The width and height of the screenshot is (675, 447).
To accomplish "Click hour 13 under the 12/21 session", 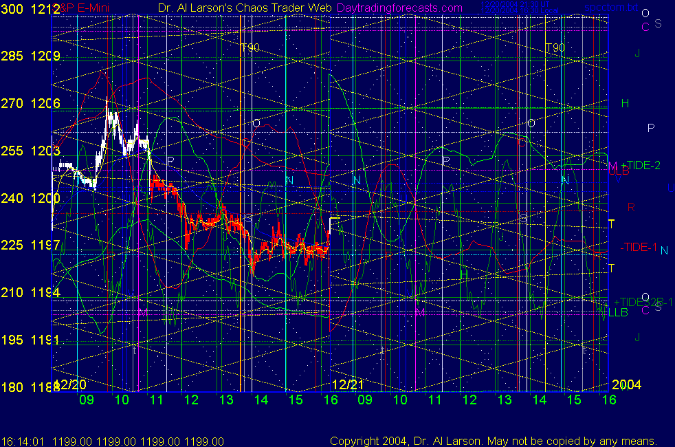I will pos(505,400).
